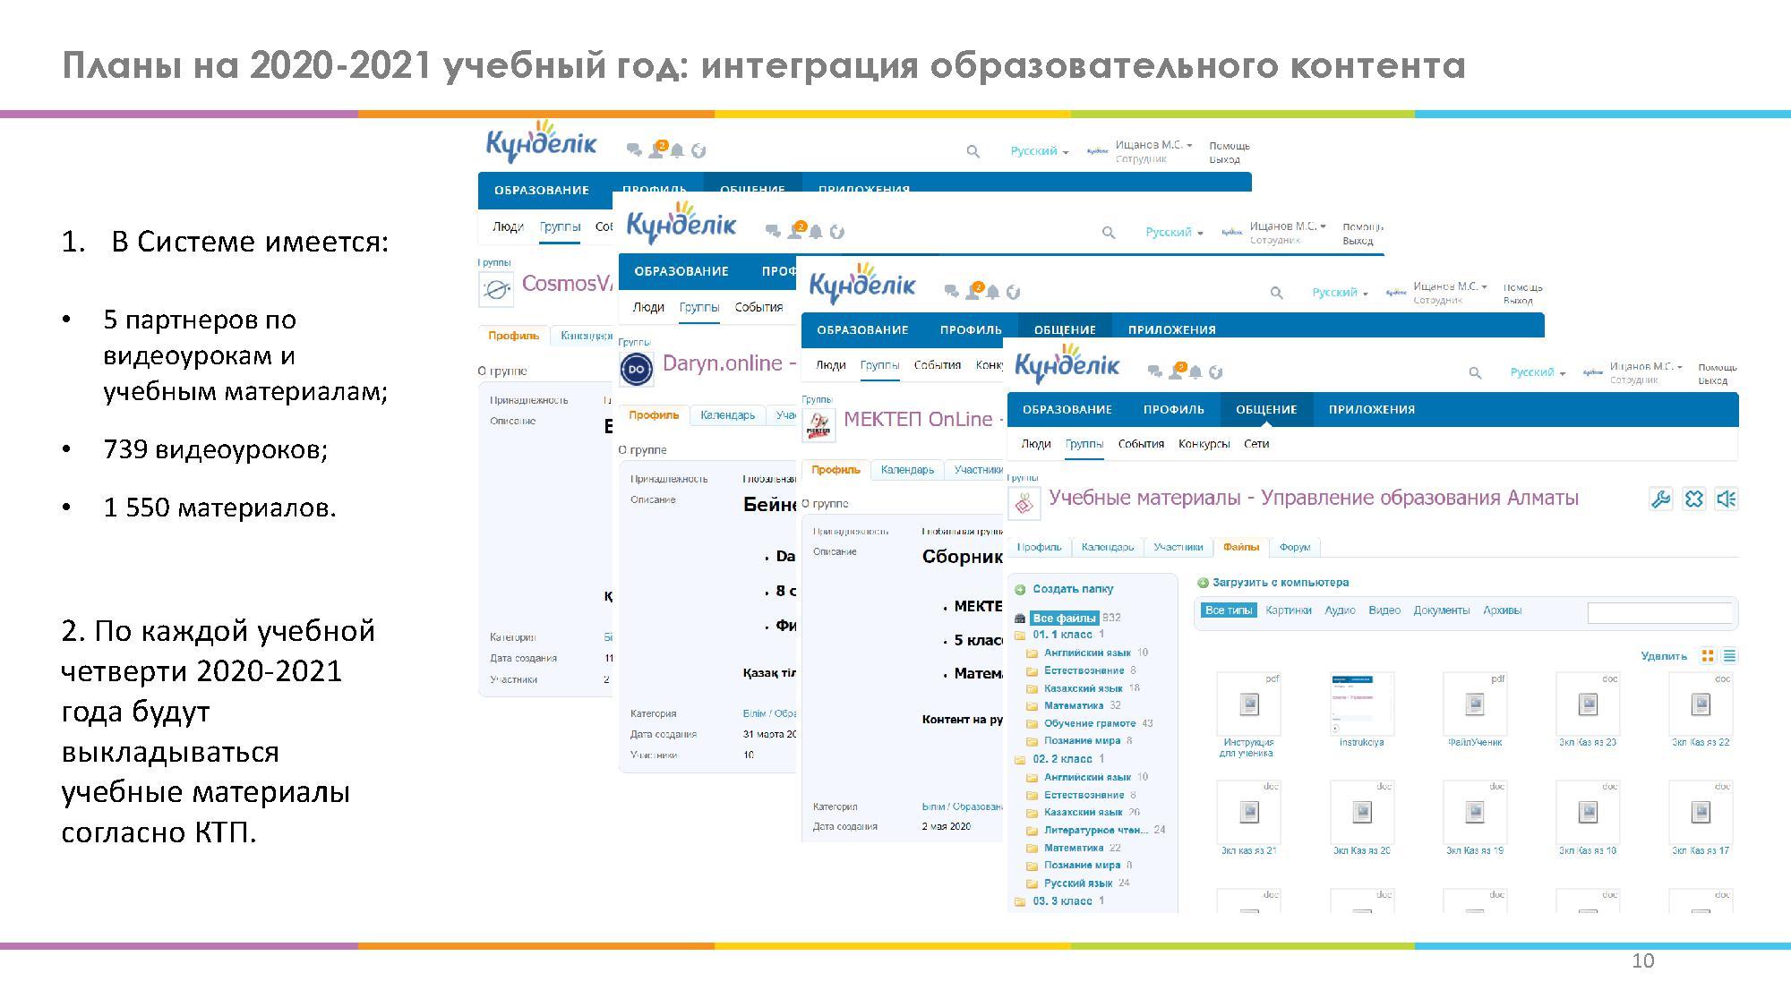Switch files to list view
1791x1007 pixels.
tap(1729, 656)
